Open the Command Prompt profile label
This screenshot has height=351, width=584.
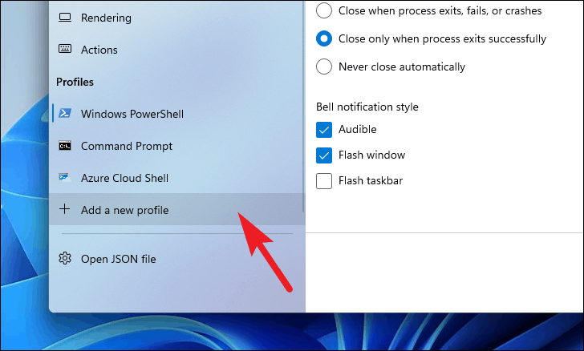click(127, 146)
